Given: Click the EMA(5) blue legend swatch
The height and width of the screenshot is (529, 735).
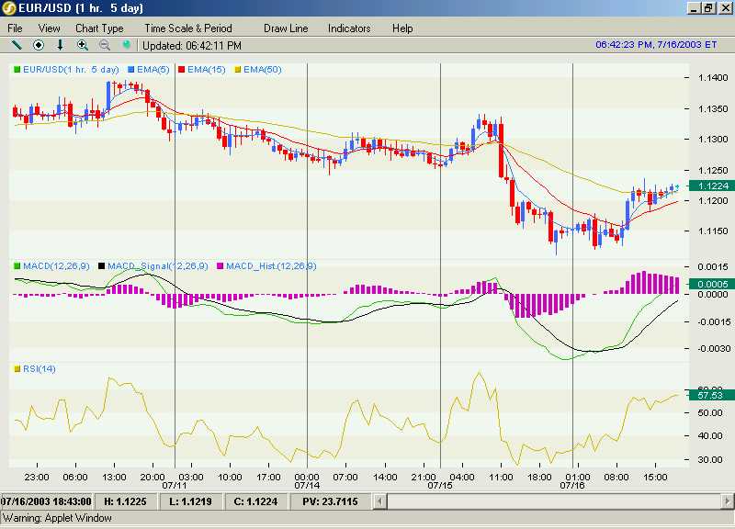Looking at the screenshot, I should pyautogui.click(x=131, y=70).
